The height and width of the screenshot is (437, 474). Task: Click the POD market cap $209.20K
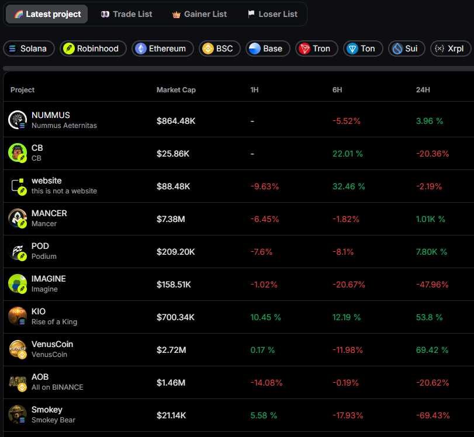pyautogui.click(x=176, y=252)
